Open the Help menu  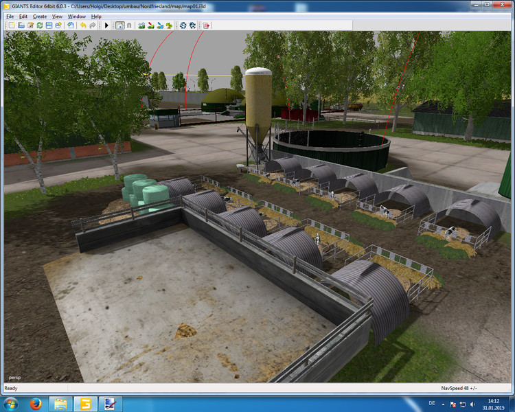click(96, 16)
